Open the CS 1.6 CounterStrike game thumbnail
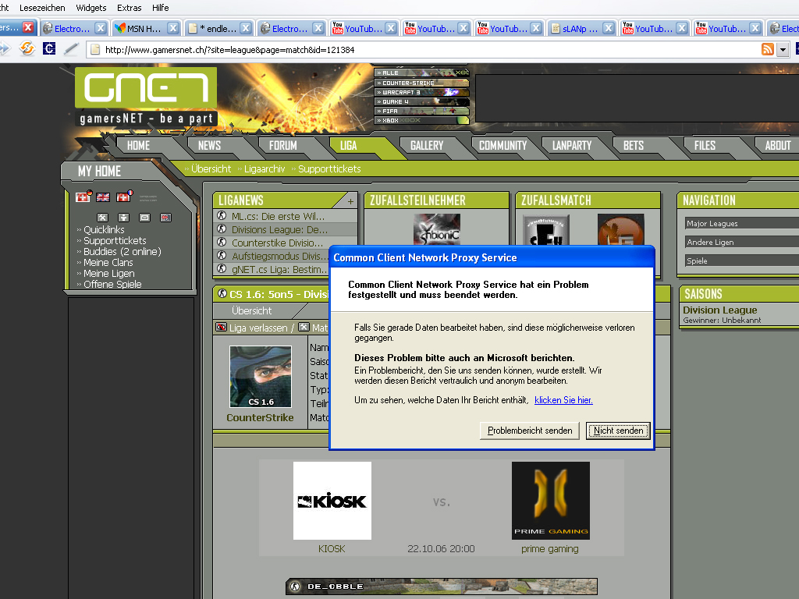 261,377
